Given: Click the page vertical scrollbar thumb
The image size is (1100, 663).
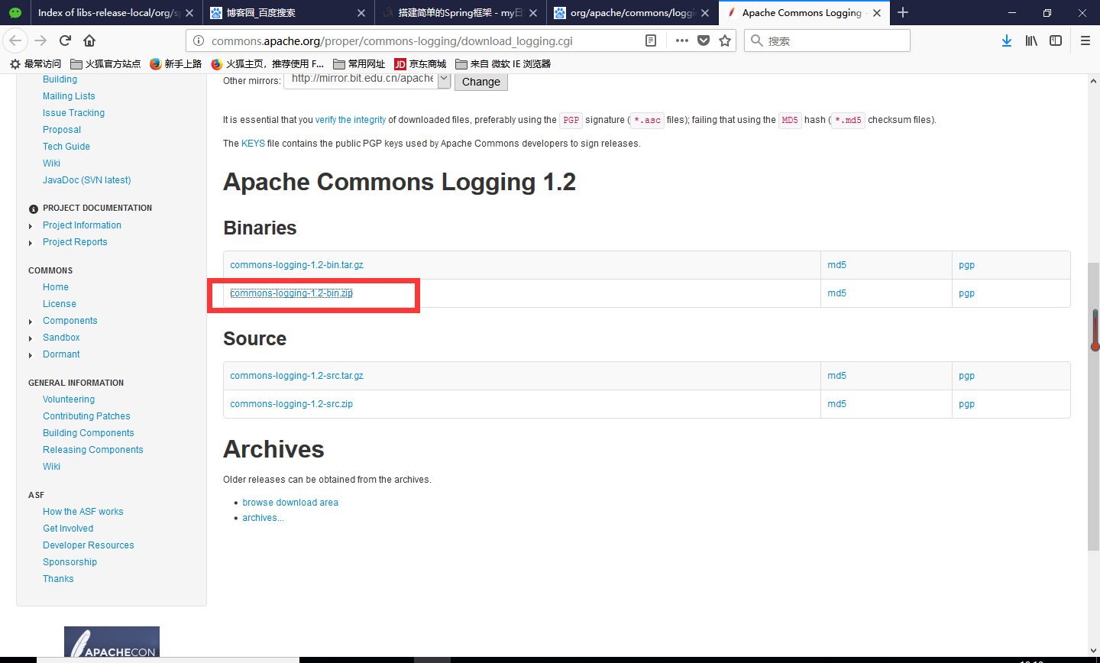Looking at the screenshot, I should [1094, 405].
